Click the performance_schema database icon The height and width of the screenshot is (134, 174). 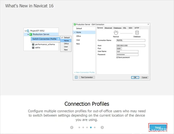33,44
